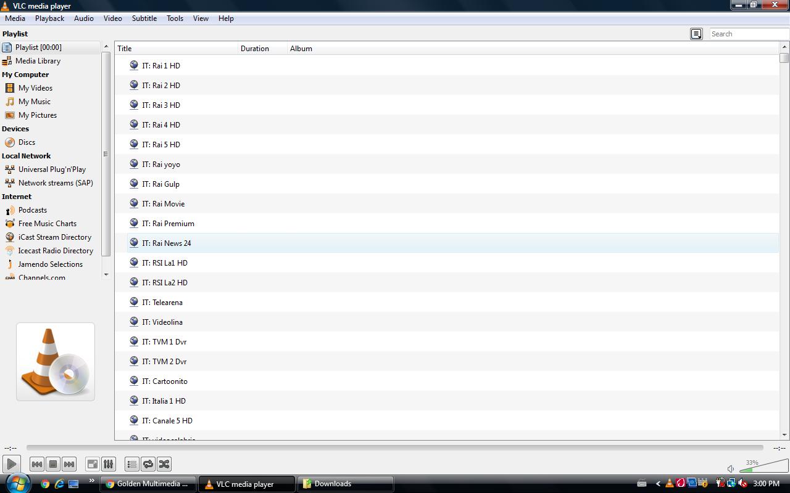Toggle random shuffle playback
Image resolution: width=790 pixels, height=493 pixels.
(x=164, y=464)
